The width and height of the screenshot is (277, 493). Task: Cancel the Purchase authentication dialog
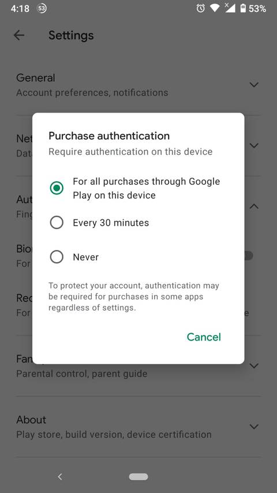[x=204, y=337]
